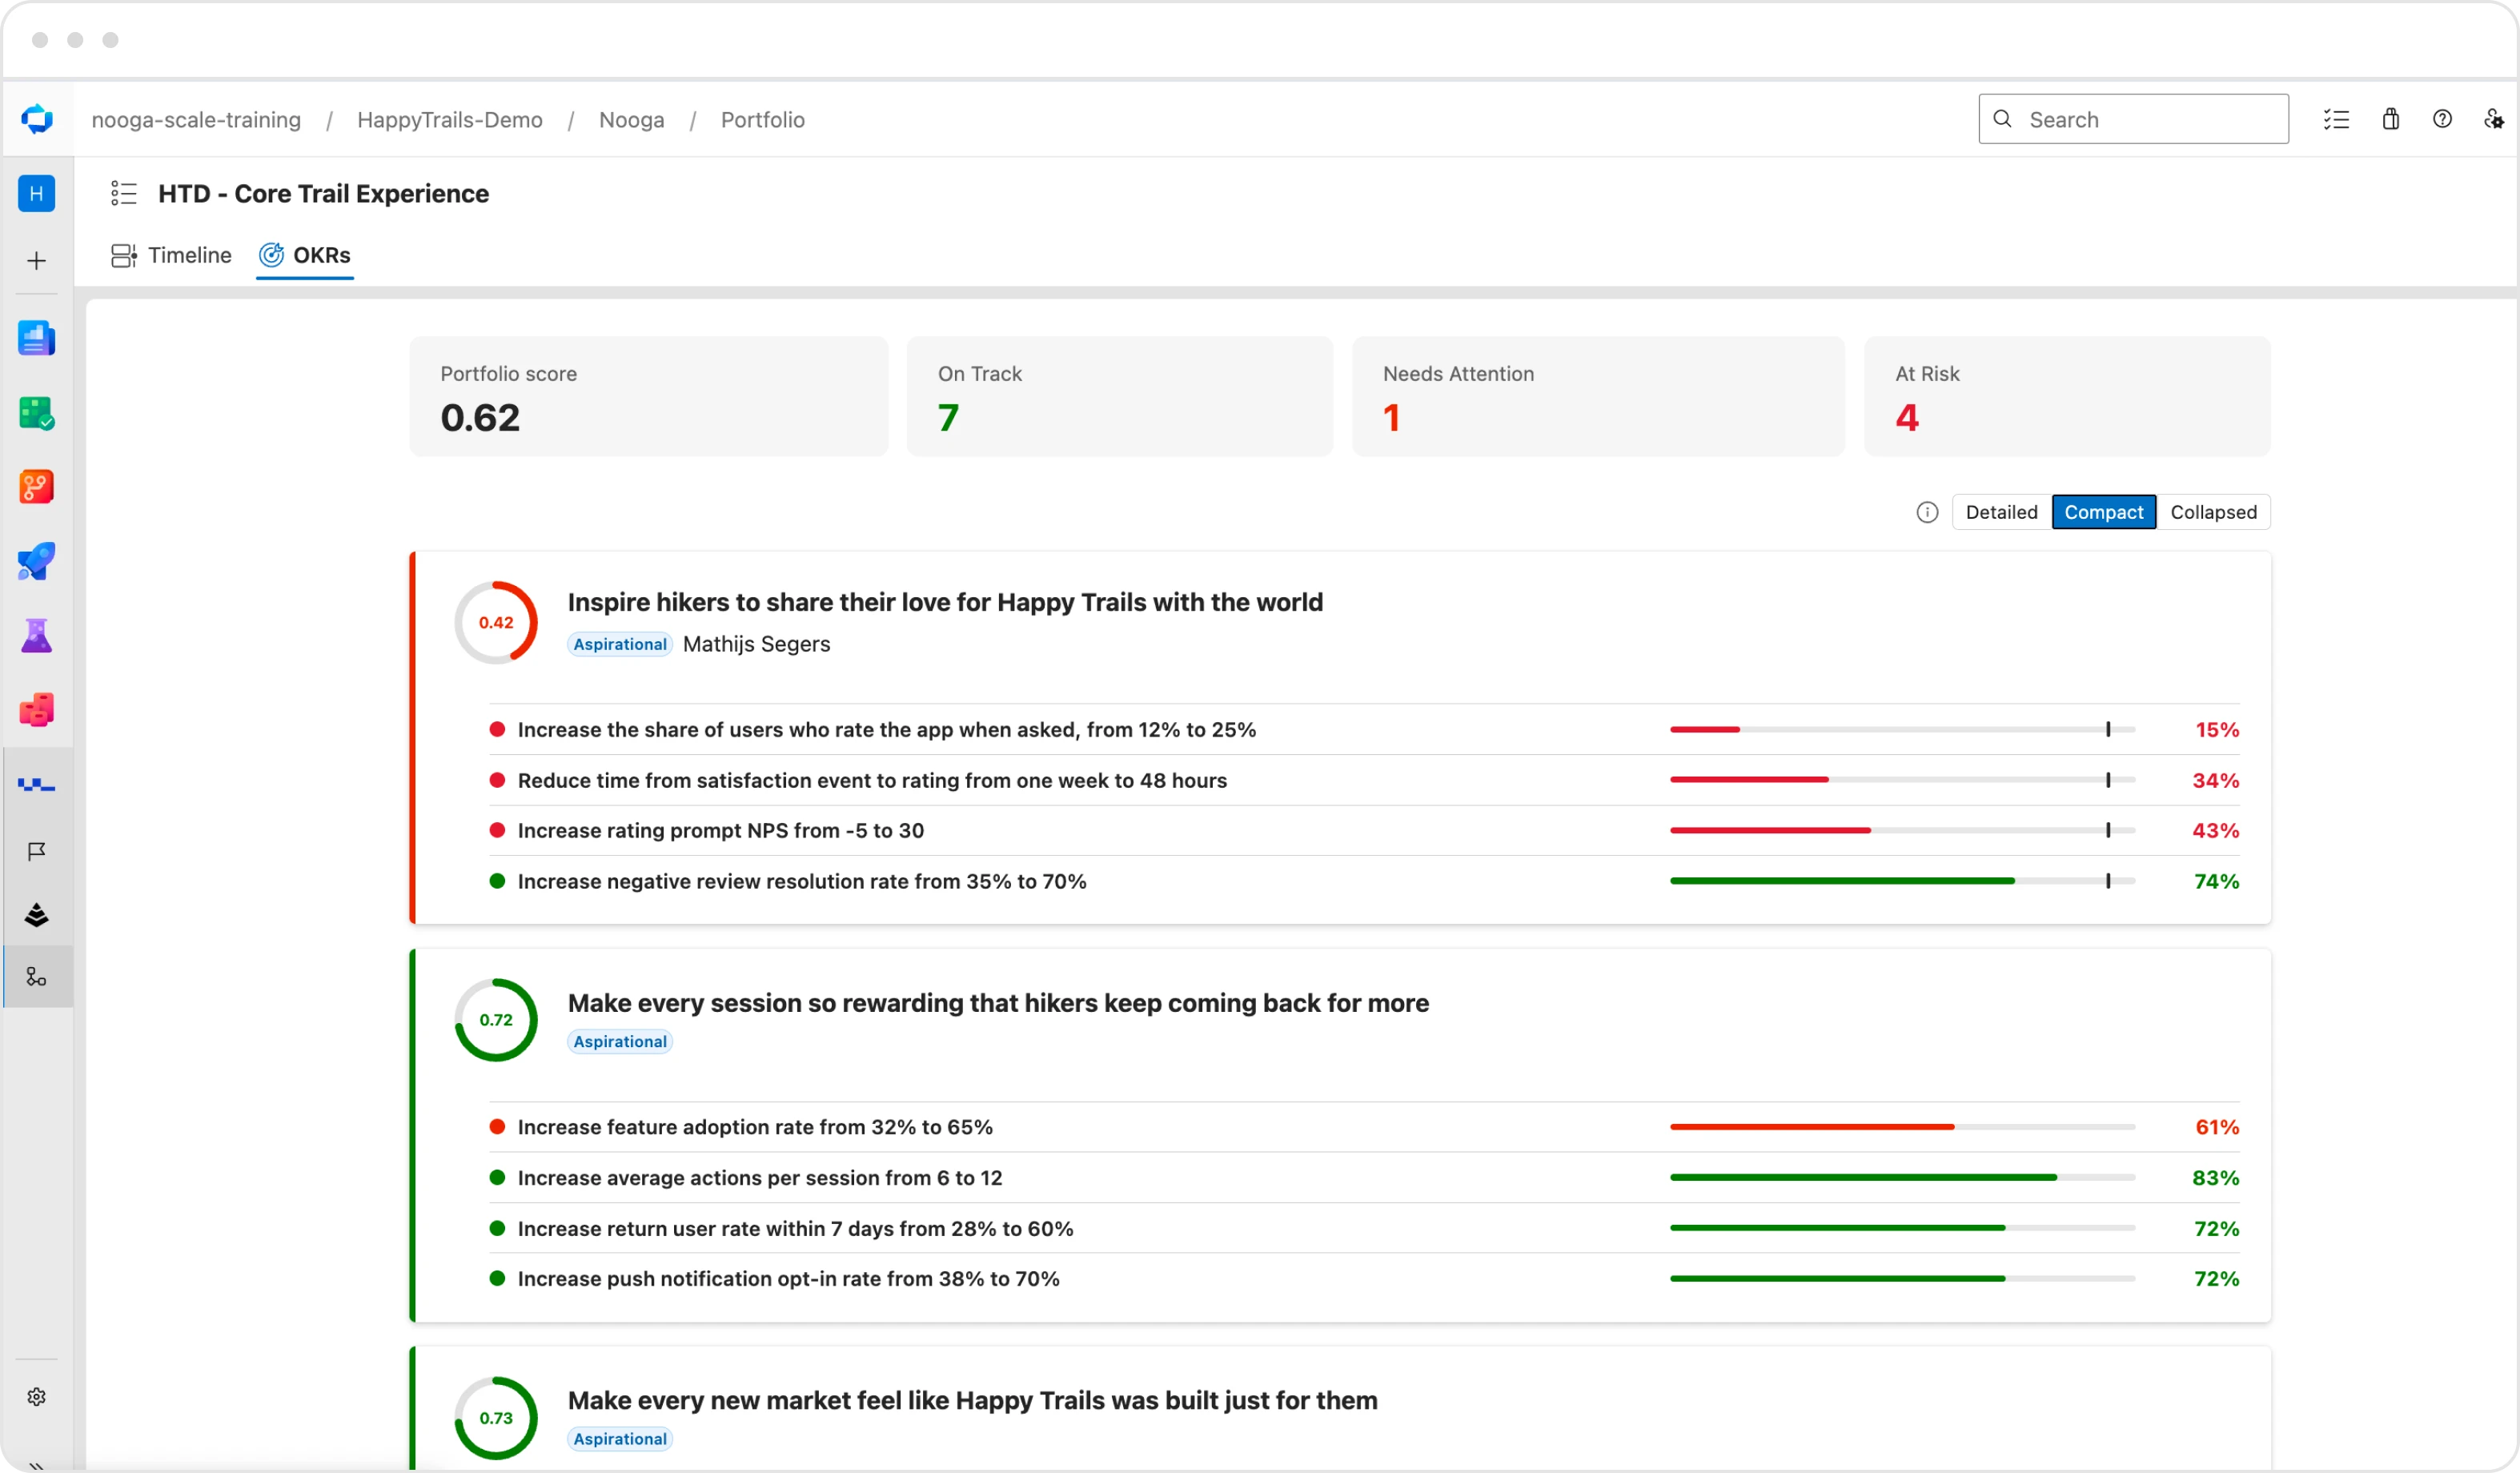Image resolution: width=2520 pixels, height=1473 pixels.
Task: Click the 0.42 score ring
Action: pyautogui.click(x=496, y=622)
